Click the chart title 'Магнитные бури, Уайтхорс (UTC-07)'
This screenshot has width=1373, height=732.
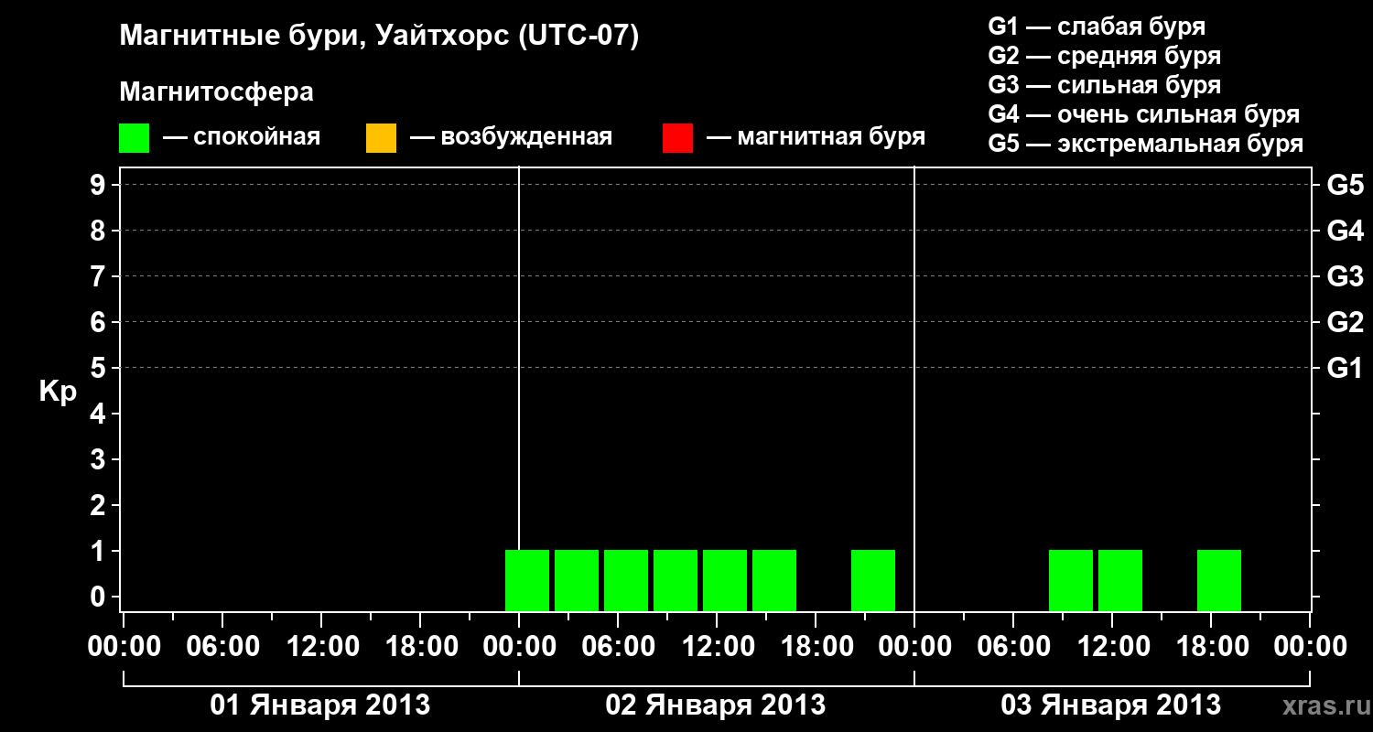[379, 38]
